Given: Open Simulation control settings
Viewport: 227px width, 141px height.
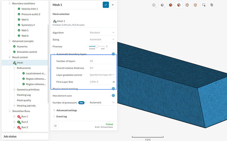Looking at the screenshot, I should (x=27, y=52).
